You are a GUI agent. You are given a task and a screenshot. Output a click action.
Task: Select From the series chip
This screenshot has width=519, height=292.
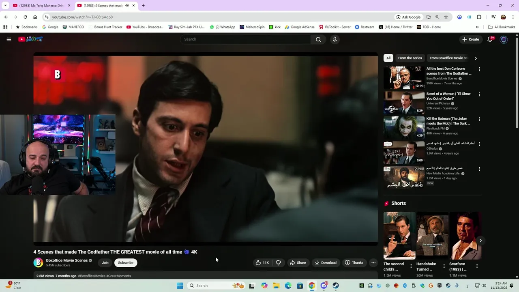coord(410,58)
